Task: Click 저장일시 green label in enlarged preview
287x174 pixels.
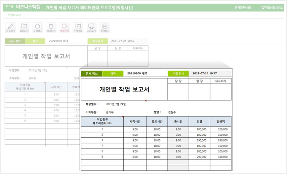Action: pos(178,74)
